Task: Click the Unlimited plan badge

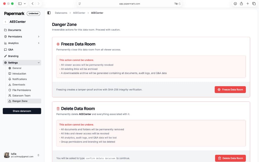Action: [33, 13]
